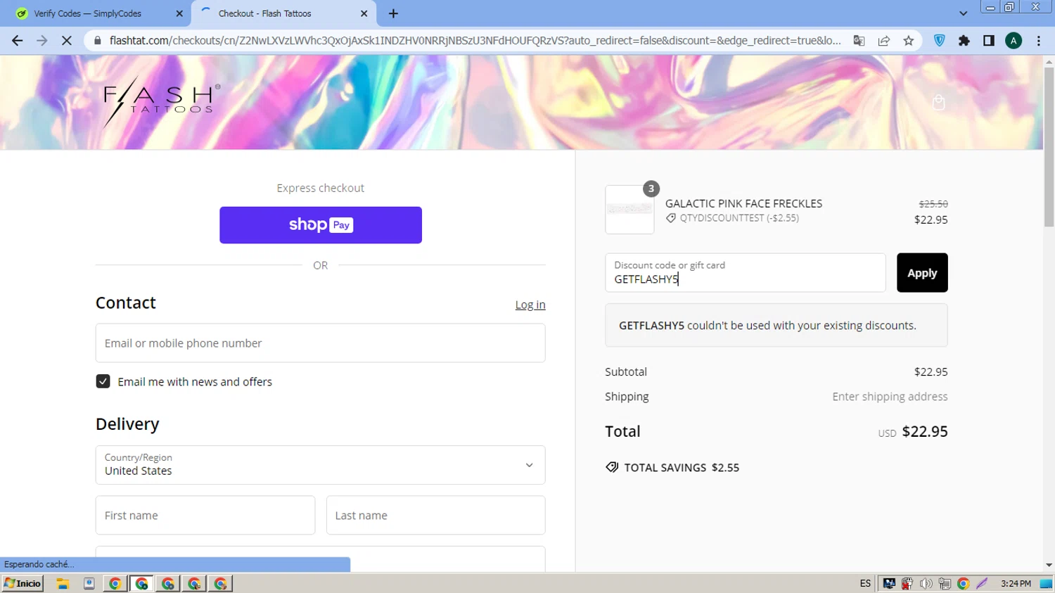The width and height of the screenshot is (1055, 593).
Task: Open the translate page icon
Action: pos(859,41)
